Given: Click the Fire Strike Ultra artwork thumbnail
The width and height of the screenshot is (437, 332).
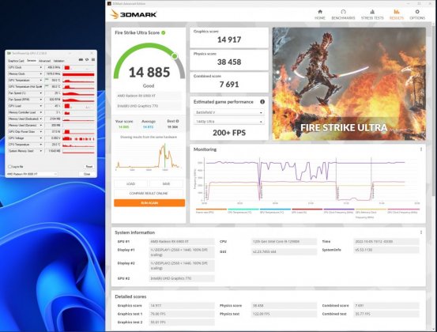Looking at the screenshot, I should [349, 84].
